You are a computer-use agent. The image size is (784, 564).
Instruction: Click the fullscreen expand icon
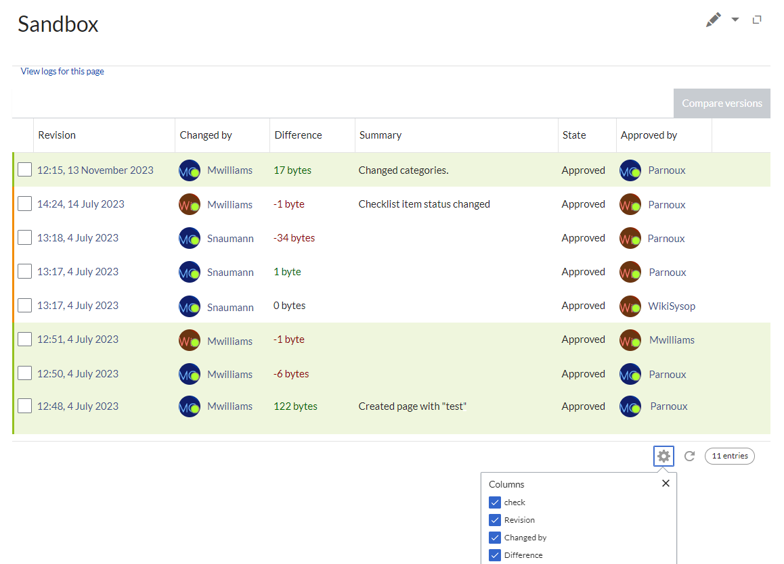tap(757, 20)
